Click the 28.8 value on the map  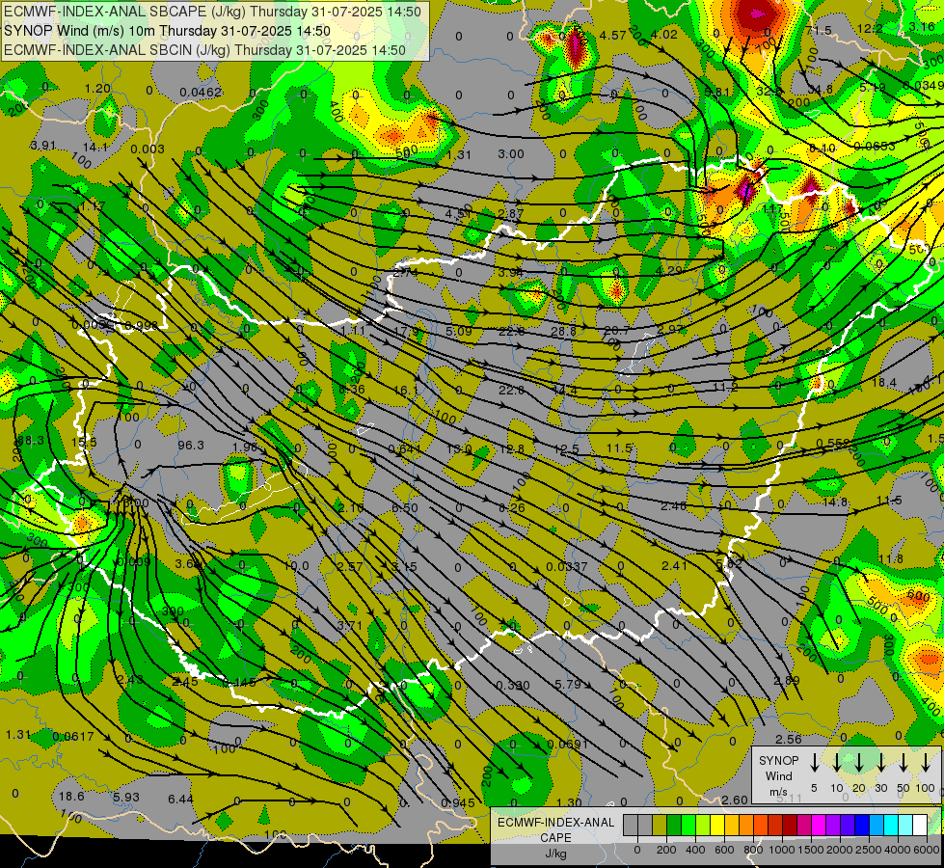click(563, 331)
